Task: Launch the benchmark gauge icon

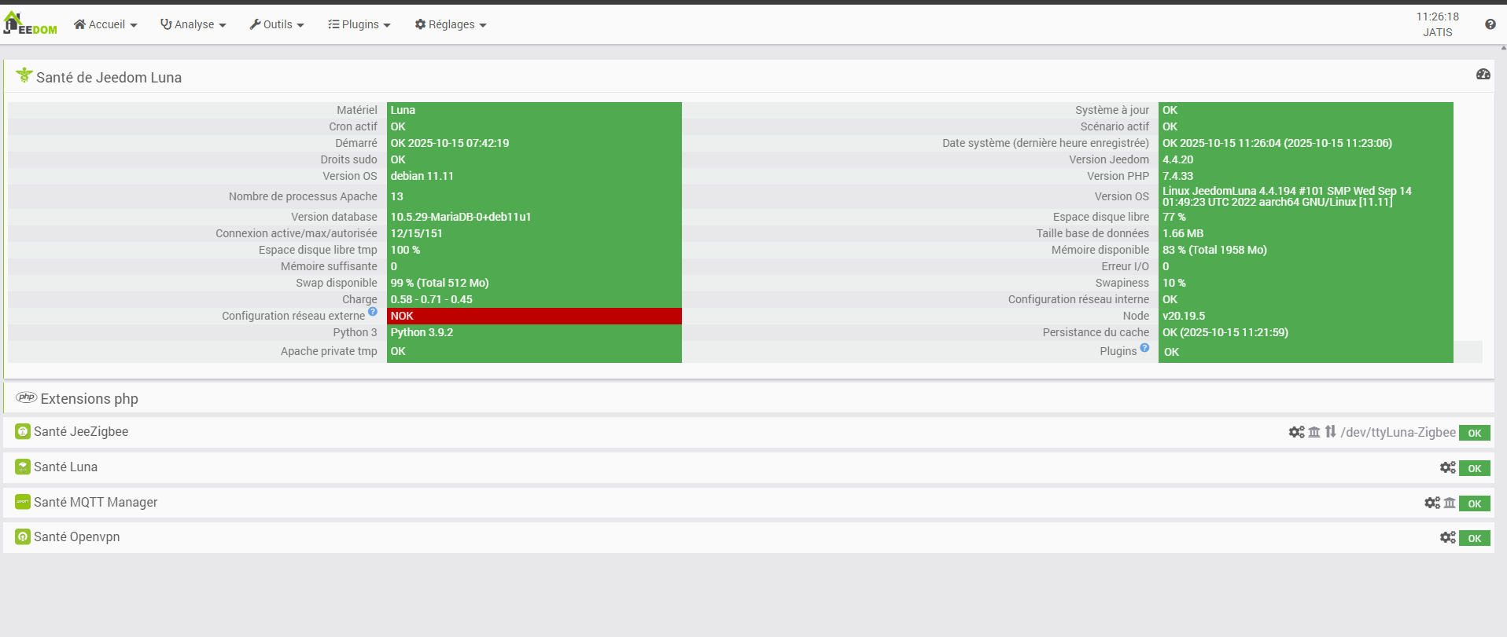Action: tap(1483, 74)
